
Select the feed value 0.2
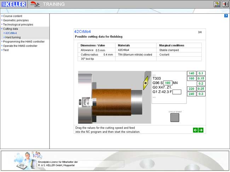click(201, 84)
